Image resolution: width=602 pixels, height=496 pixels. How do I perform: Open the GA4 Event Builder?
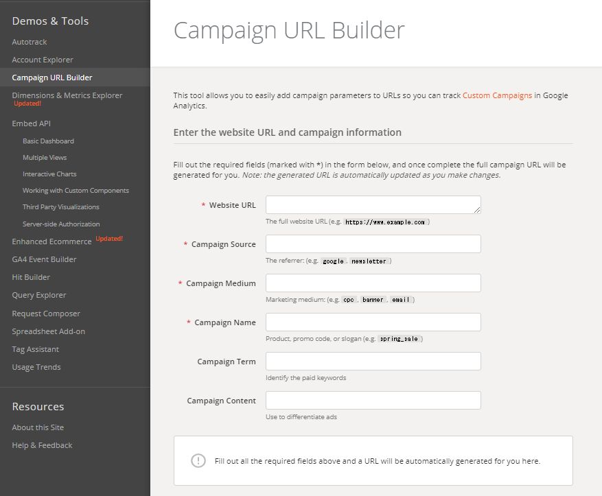pos(44,259)
